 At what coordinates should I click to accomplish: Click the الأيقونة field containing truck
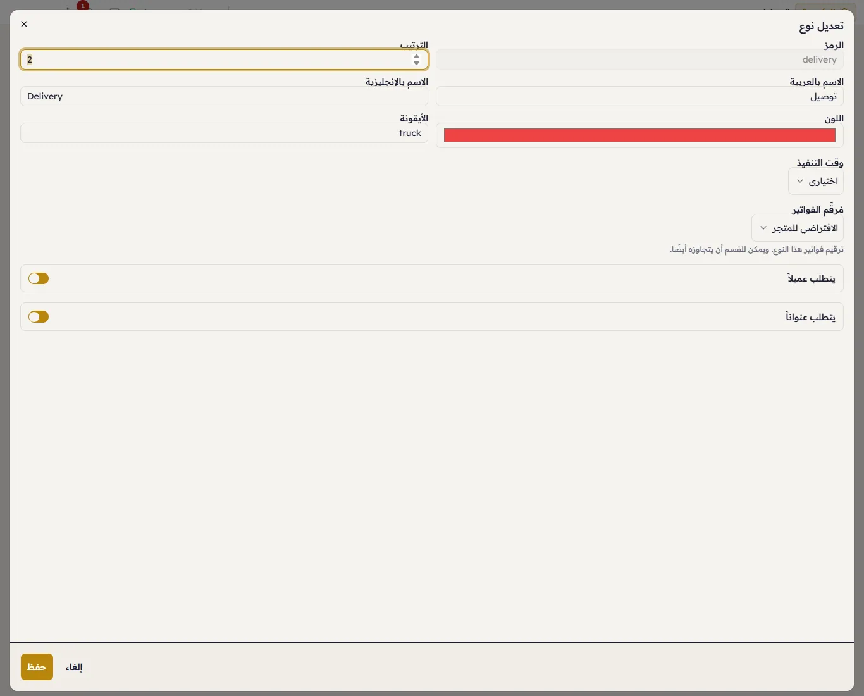[224, 133]
